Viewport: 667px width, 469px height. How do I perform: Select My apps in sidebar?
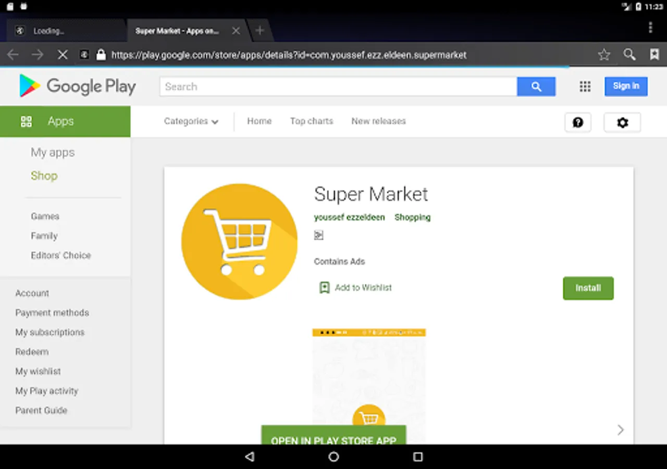(53, 153)
